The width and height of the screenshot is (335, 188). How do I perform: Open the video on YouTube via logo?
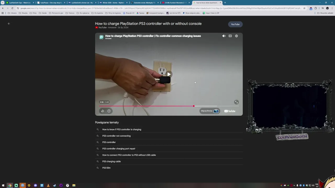pyautogui.click(x=230, y=111)
